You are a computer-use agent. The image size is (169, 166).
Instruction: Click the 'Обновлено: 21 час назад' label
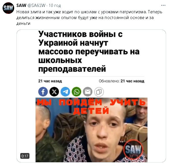click(x=121, y=81)
